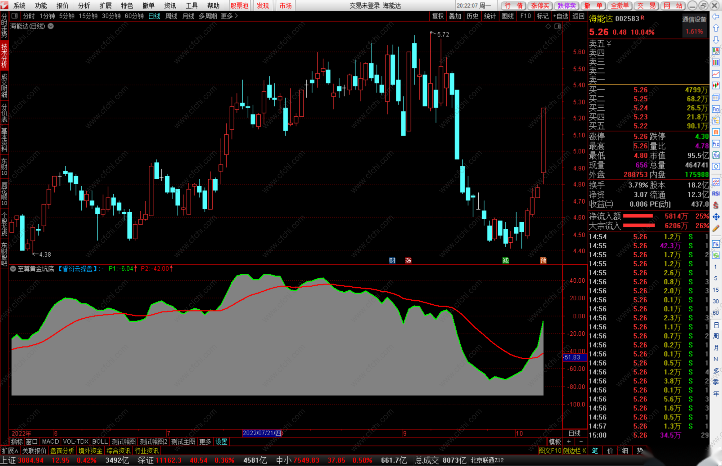
Task: Select the pencil drawing tool icon
Action: [x=716, y=228]
